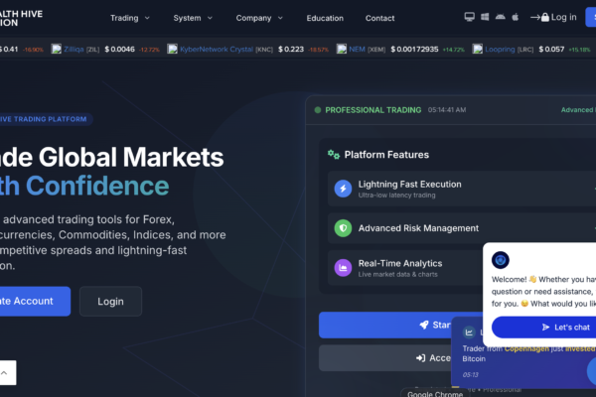Image resolution: width=596 pixels, height=397 pixels.
Task: Click the Apple platform icon
Action: pyautogui.click(x=516, y=17)
